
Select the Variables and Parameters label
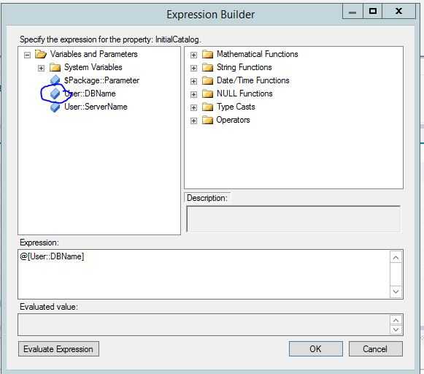(94, 54)
